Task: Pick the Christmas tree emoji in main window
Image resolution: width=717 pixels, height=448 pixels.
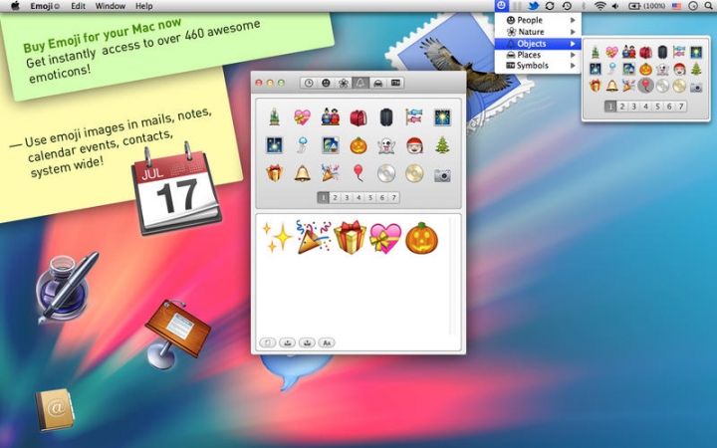Action: 442,145
